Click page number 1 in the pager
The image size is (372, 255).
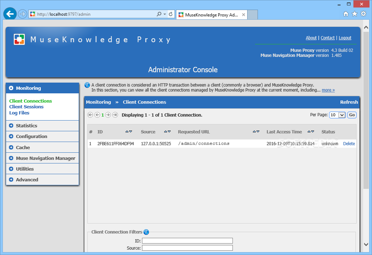tap(103, 115)
